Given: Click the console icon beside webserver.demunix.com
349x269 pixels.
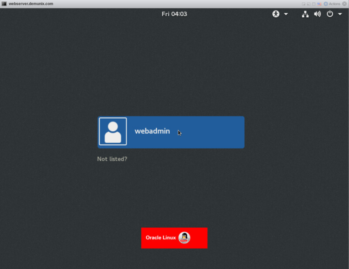Looking at the screenshot, I should click(x=4, y=4).
